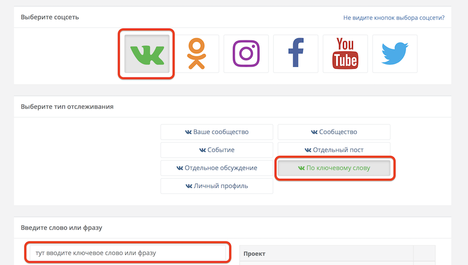Image resolution: width=468 pixels, height=265 pixels.
Task: Select the 'Сообщество' tracking type
Action: tap(334, 132)
